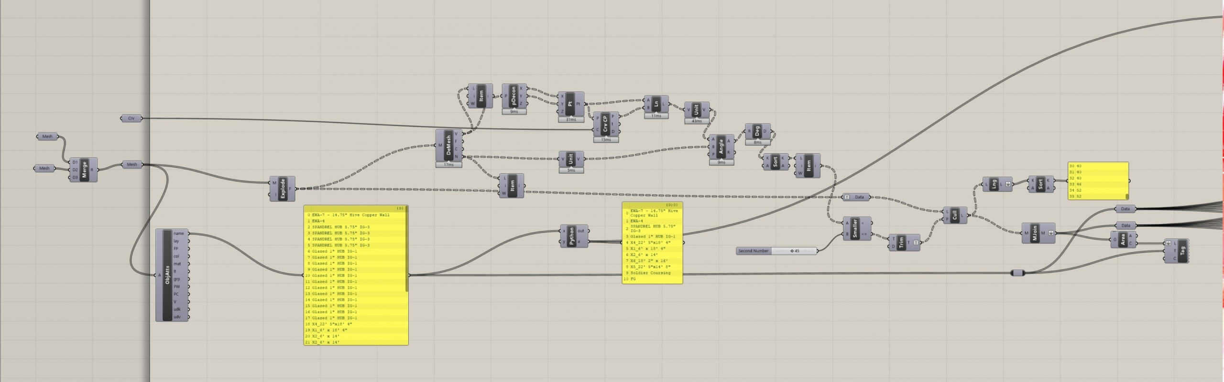1224x382 pixels.
Task: Select the ObjAtts component
Action: click(167, 275)
